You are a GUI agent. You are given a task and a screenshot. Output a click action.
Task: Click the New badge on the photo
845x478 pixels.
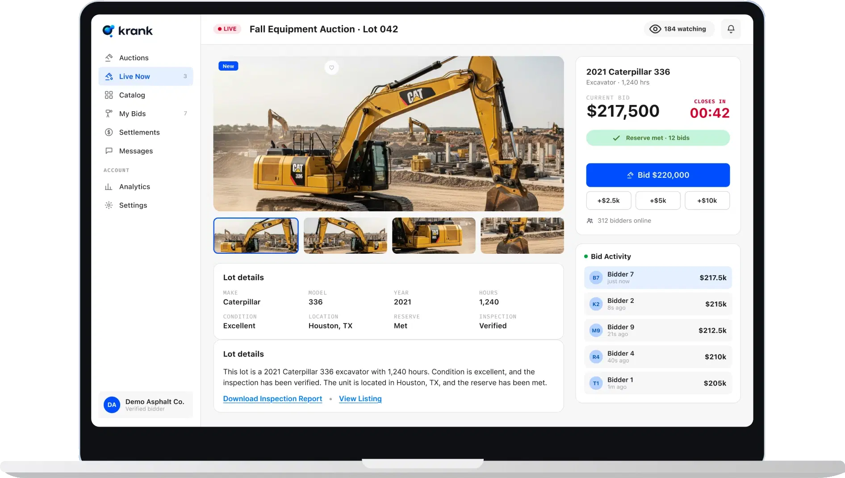click(x=228, y=66)
